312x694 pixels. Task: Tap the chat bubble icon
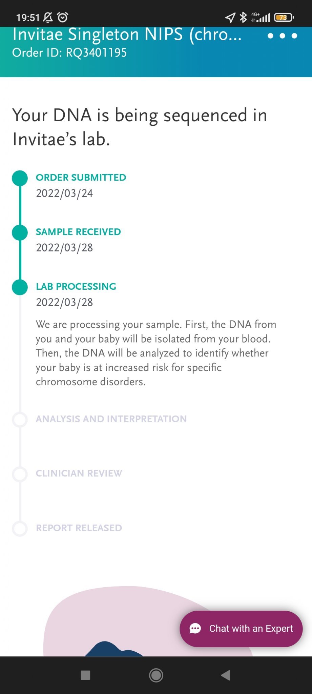pos(195,629)
